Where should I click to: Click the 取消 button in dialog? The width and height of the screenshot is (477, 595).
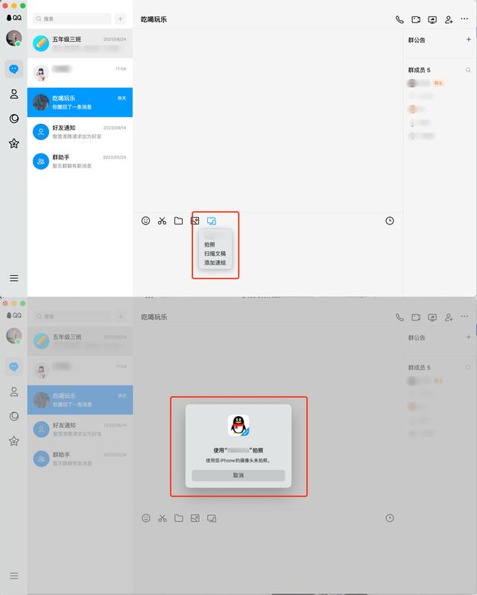(238, 476)
